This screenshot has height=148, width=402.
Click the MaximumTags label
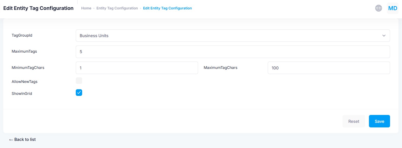click(24, 51)
